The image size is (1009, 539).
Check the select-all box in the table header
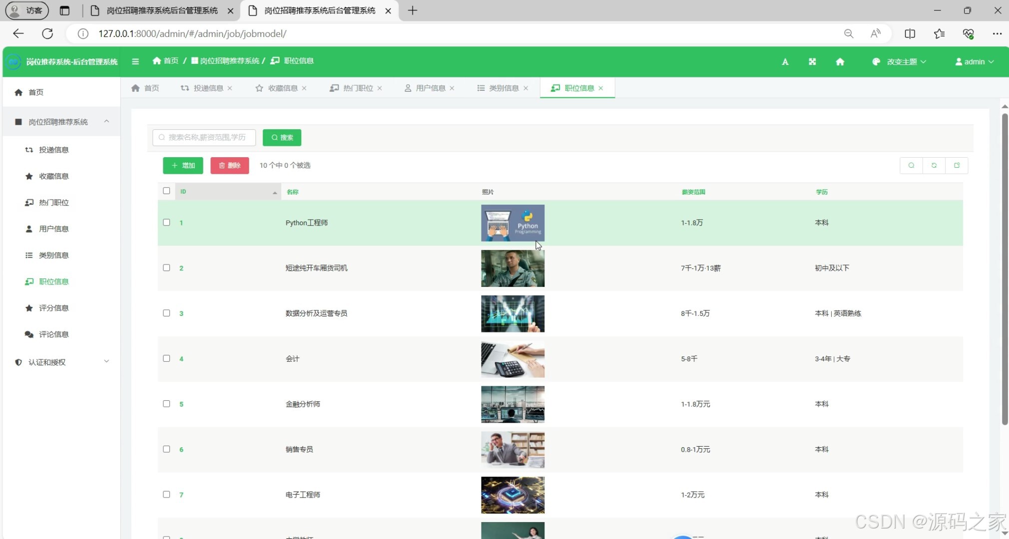(x=166, y=191)
